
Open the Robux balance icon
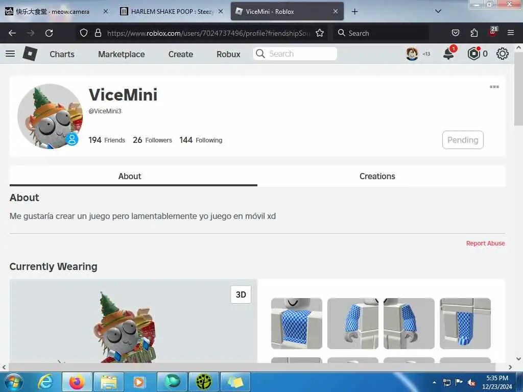click(473, 54)
